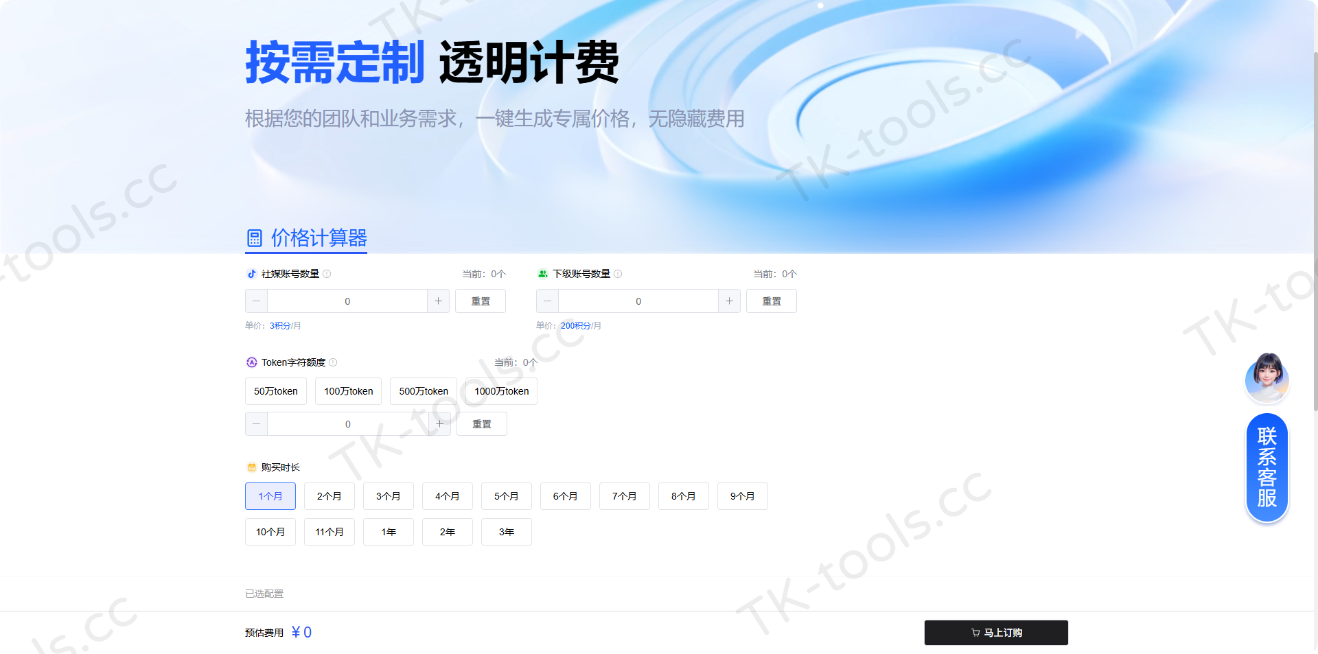Increase the Token quantity with plus
Screen dimensions: 1318x654
pos(439,424)
